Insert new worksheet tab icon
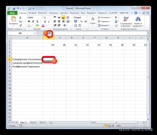The height and width of the screenshot is (135, 157). [51, 122]
